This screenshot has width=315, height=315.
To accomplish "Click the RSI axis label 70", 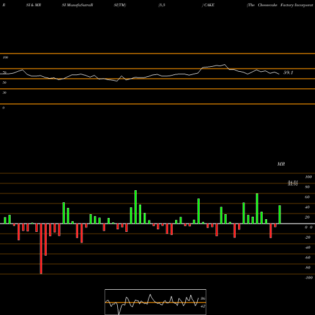I will [x=4, y=72].
